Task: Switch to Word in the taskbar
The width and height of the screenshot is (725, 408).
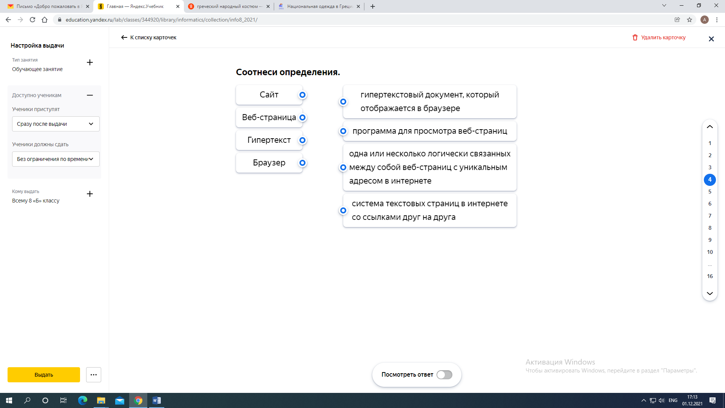Action: [x=157, y=400]
